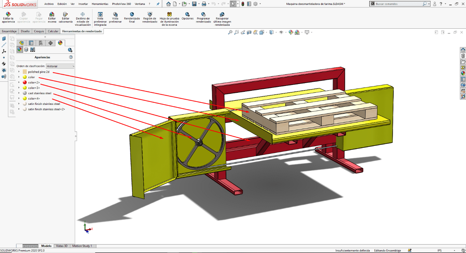466x253 pixels.
Task: Switch to the Croquis tab
Action: tap(39, 31)
